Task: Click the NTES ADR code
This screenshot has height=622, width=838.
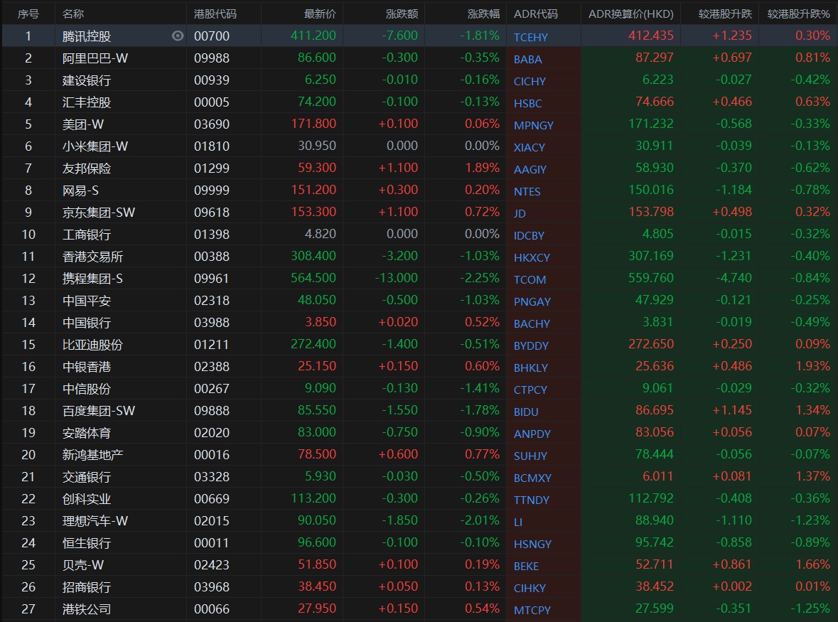Action: point(527,191)
